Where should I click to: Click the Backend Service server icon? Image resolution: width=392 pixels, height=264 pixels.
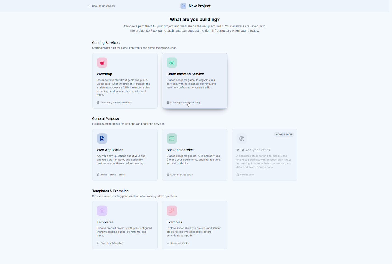pyautogui.click(x=172, y=139)
